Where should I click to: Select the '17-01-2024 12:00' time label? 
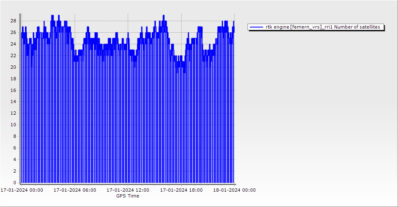(x=128, y=190)
